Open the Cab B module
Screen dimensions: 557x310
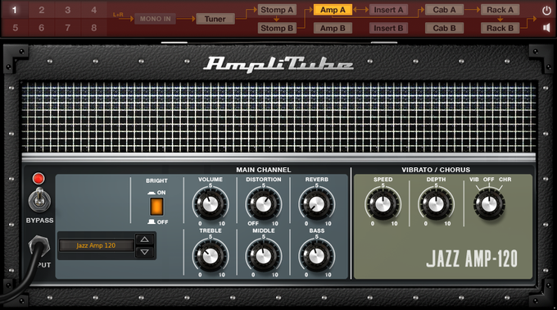445,28
